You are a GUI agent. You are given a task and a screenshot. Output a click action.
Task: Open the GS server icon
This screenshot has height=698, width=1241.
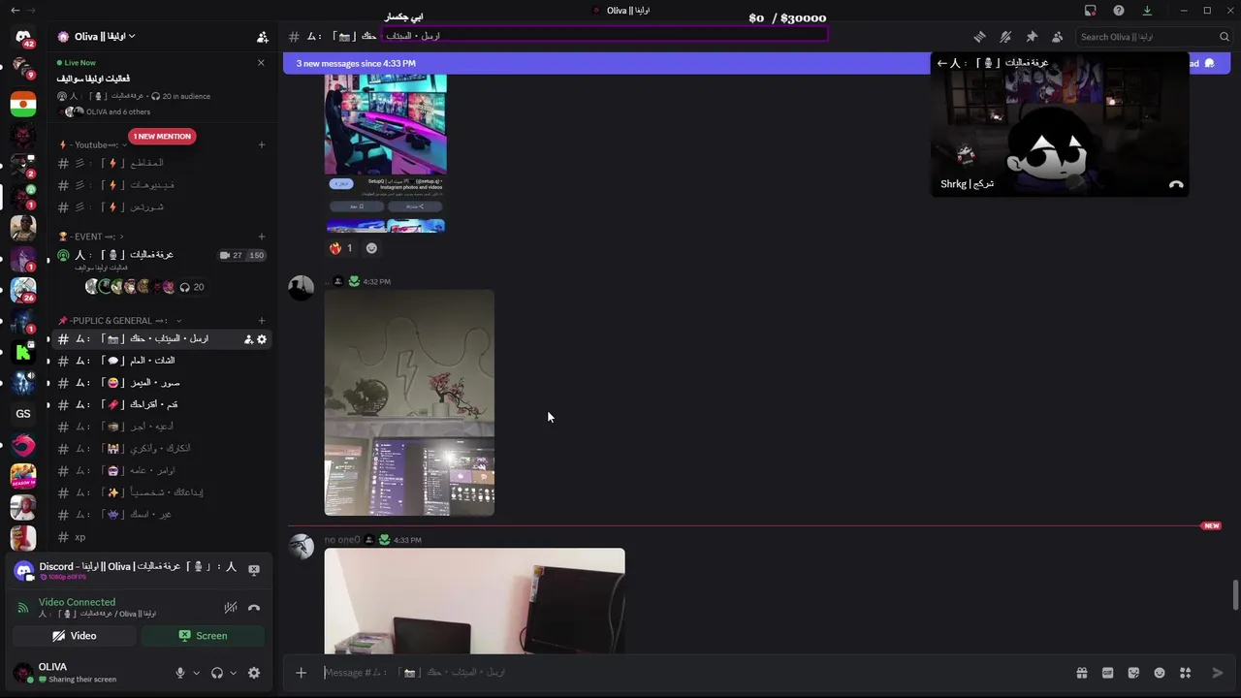[23, 414]
